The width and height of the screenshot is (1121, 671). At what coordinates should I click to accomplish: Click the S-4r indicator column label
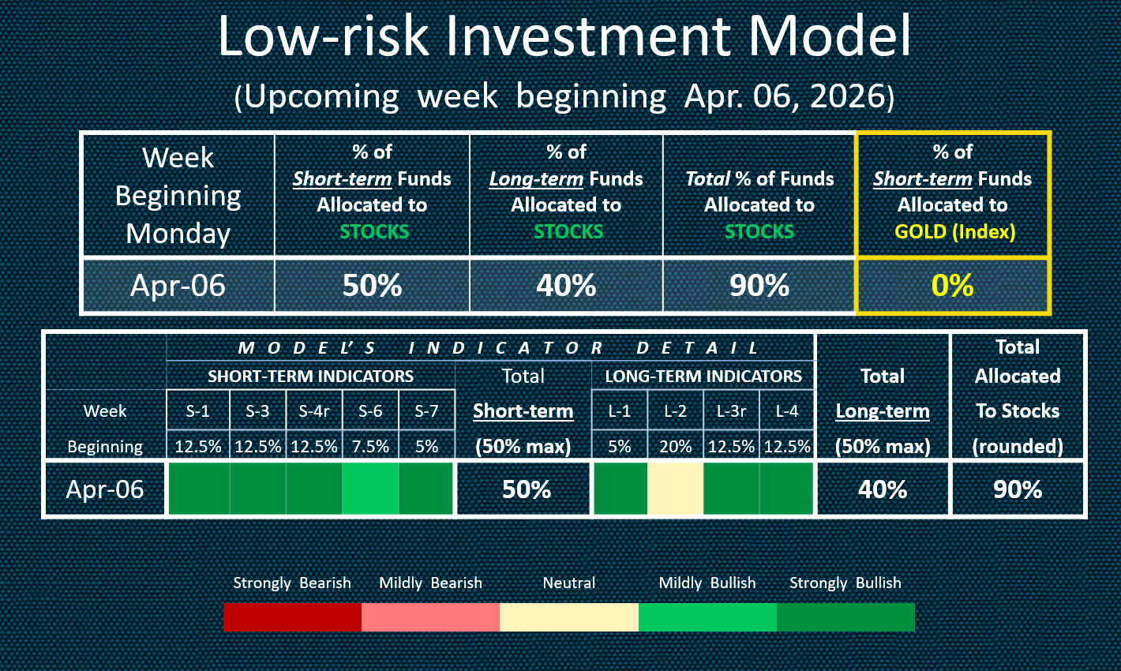coord(314,411)
